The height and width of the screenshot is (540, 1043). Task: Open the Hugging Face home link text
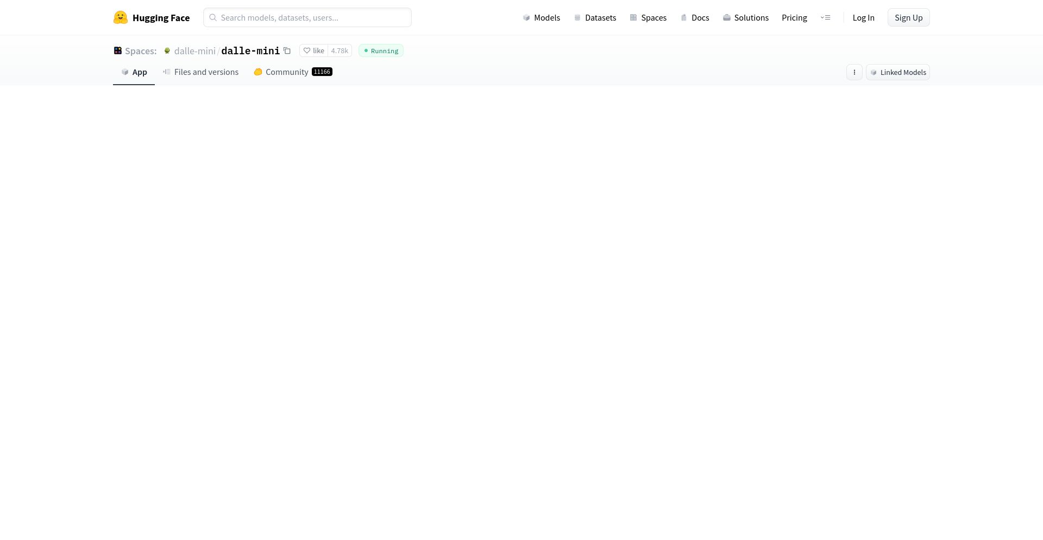coord(161,18)
